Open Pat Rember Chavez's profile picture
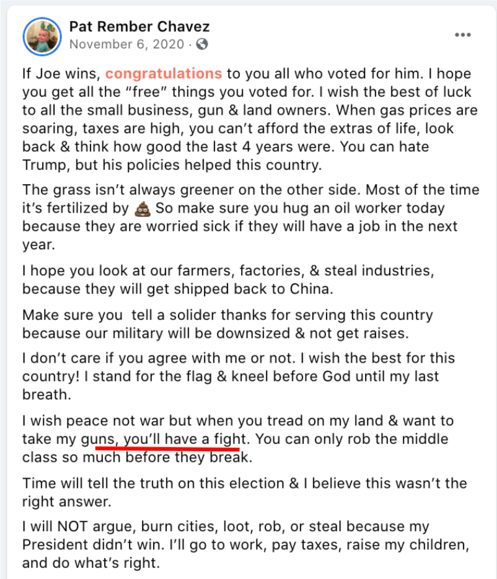 point(42,35)
